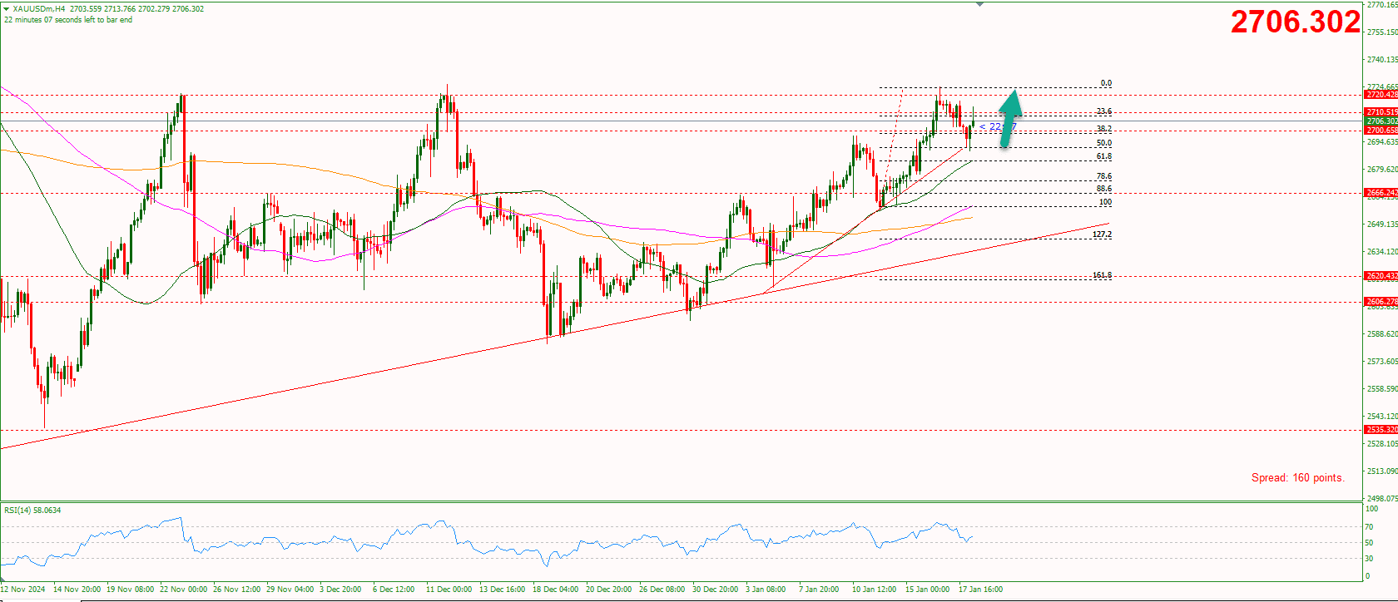Select the 2606.278 red price tag
Image resolution: width=1398 pixels, height=602 pixels.
click(x=1381, y=302)
